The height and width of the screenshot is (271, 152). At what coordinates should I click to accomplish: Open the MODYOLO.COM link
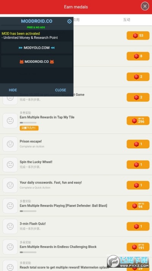point(36,48)
